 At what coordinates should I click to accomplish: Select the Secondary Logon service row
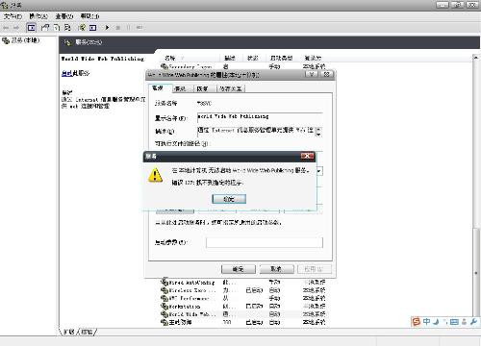click(243, 66)
